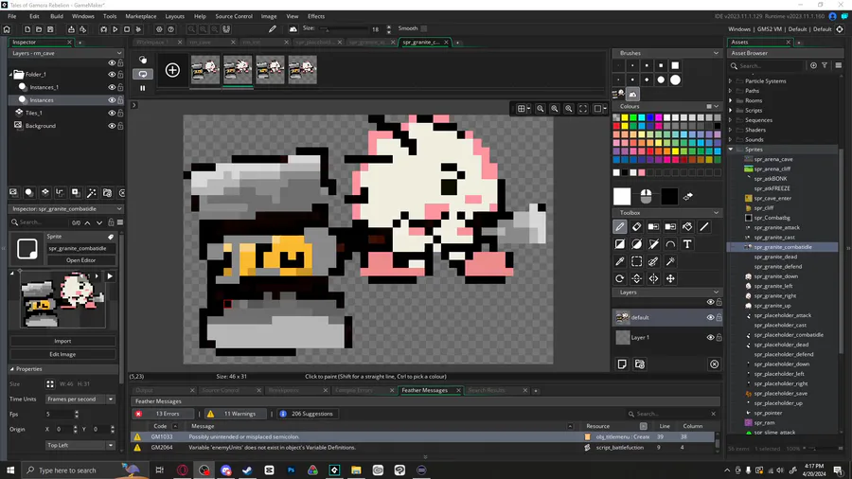The image size is (852, 479).
Task: Select the Eraser tool in Toolbox
Action: click(637, 227)
